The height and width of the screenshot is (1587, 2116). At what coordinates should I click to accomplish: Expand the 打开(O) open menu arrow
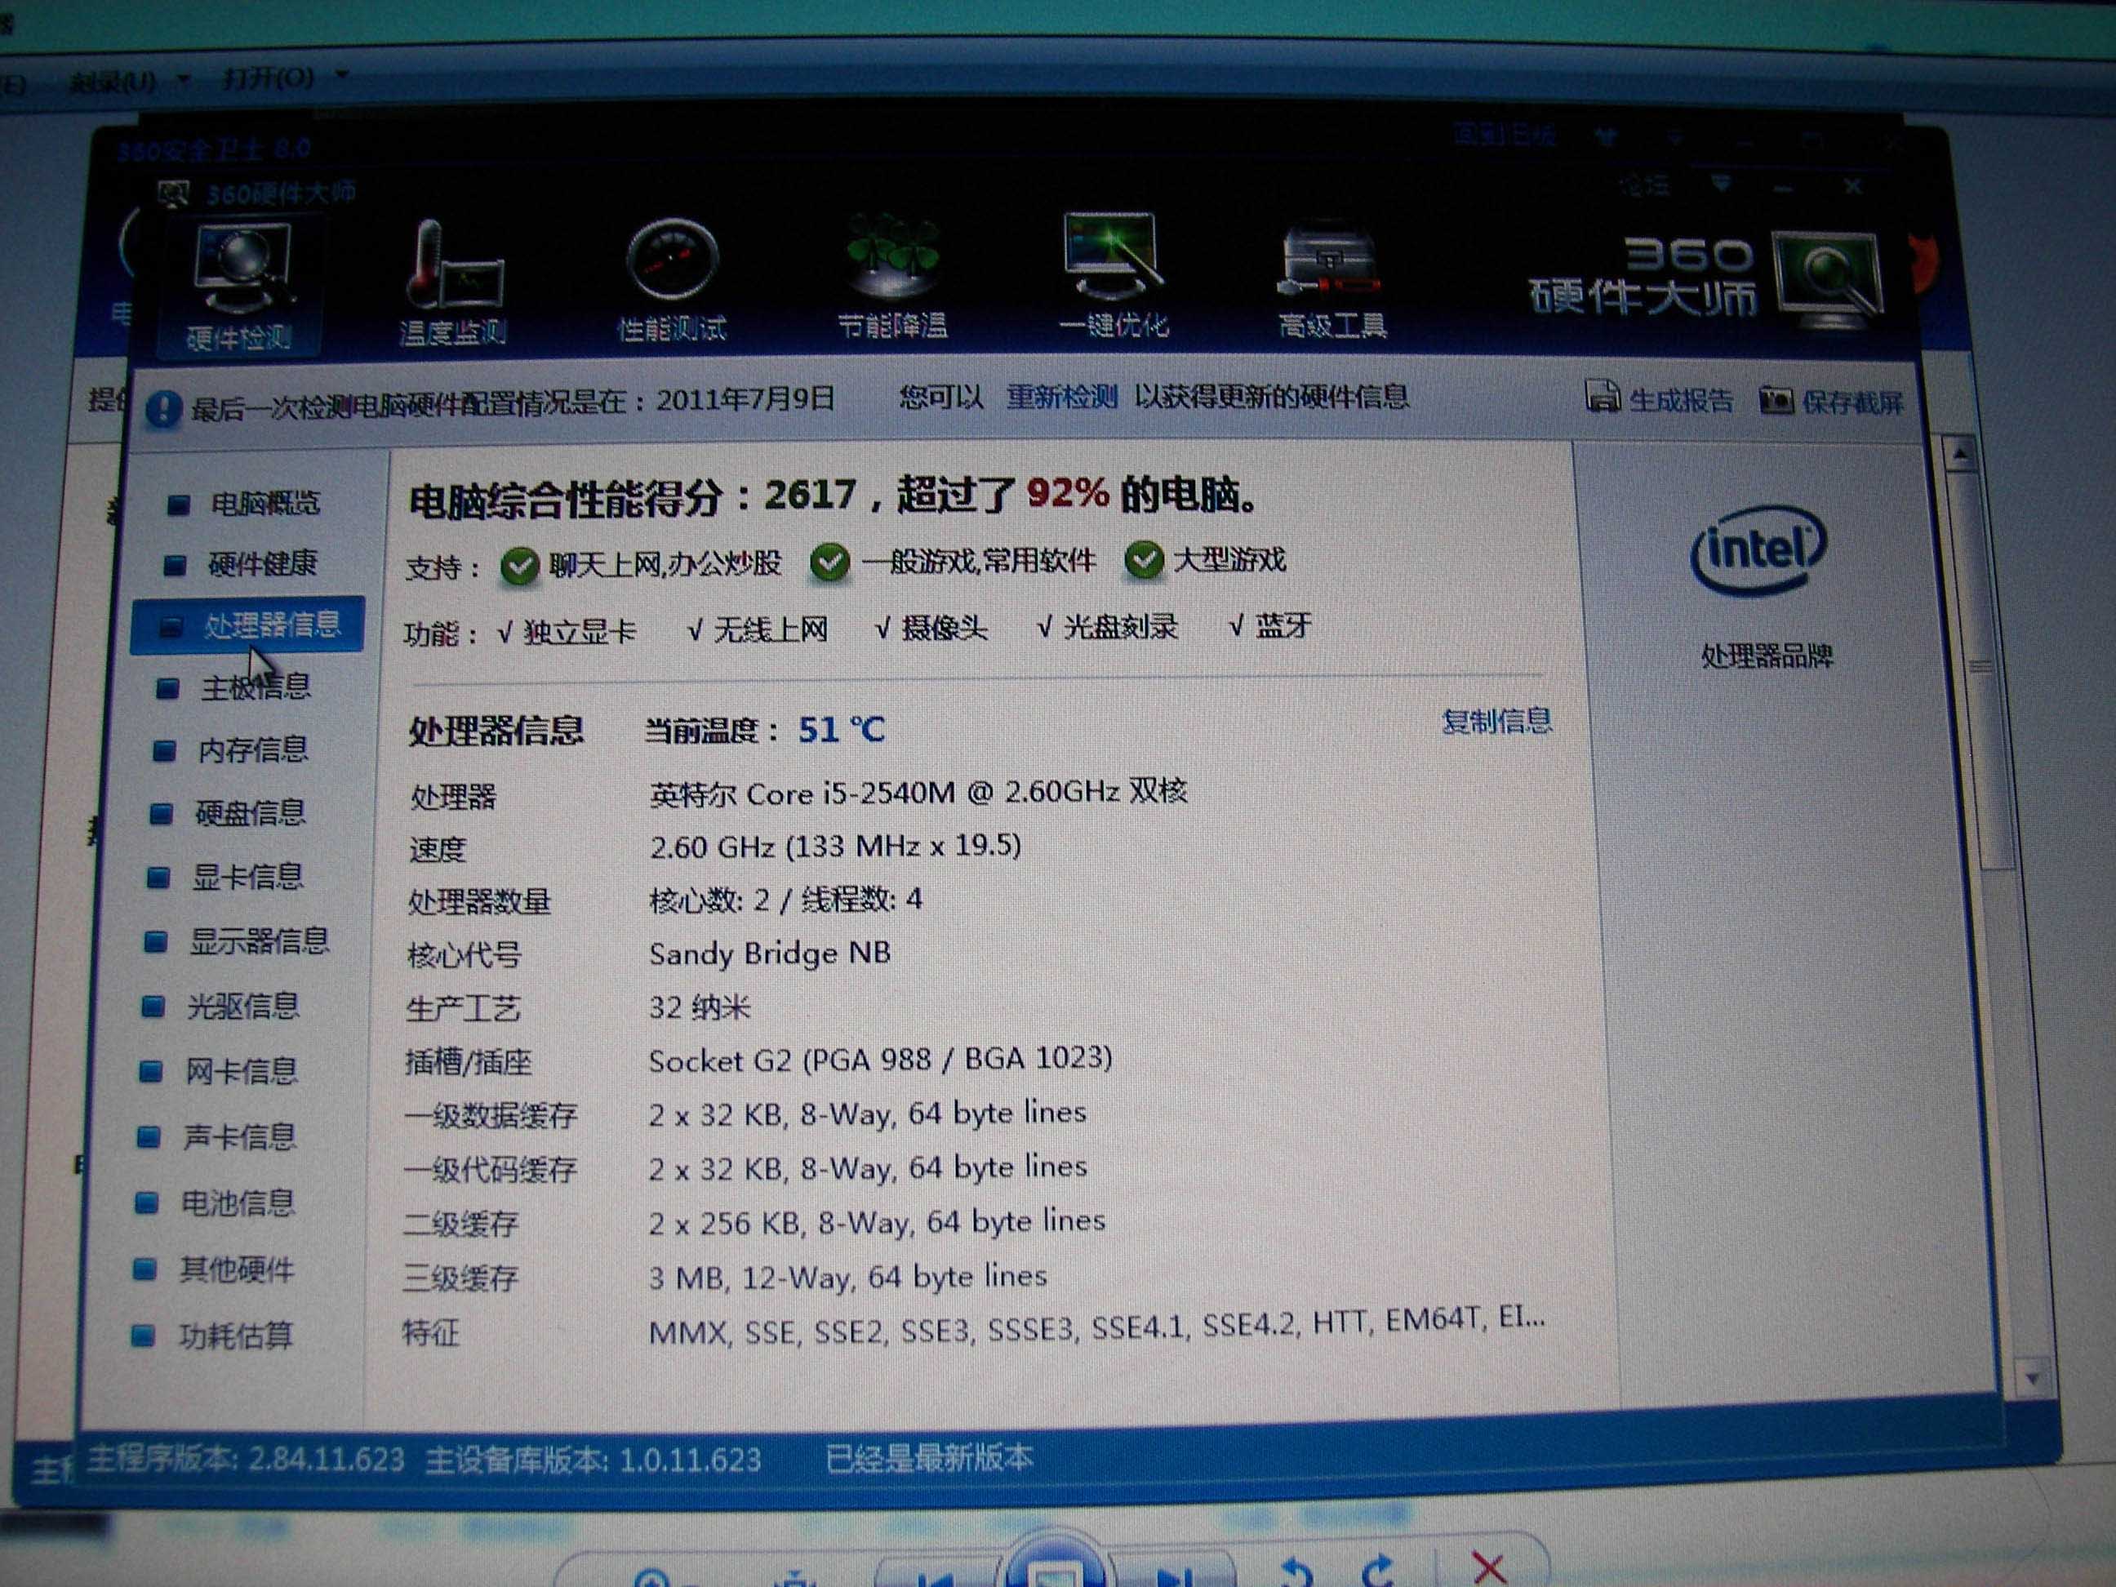point(341,73)
